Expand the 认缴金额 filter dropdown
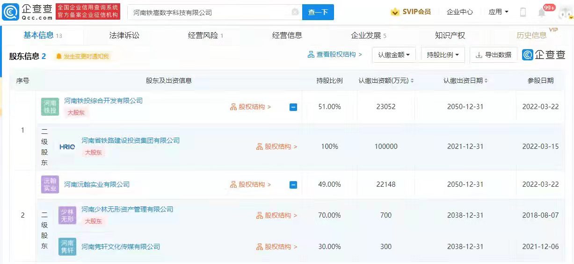 (394, 55)
